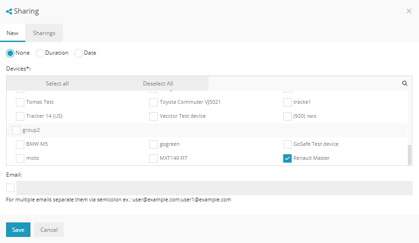
Task: Click the share icon beside the Sharing title
Action: (x=9, y=12)
